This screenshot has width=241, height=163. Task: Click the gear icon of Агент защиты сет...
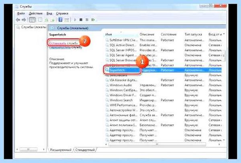[x=107, y=120]
